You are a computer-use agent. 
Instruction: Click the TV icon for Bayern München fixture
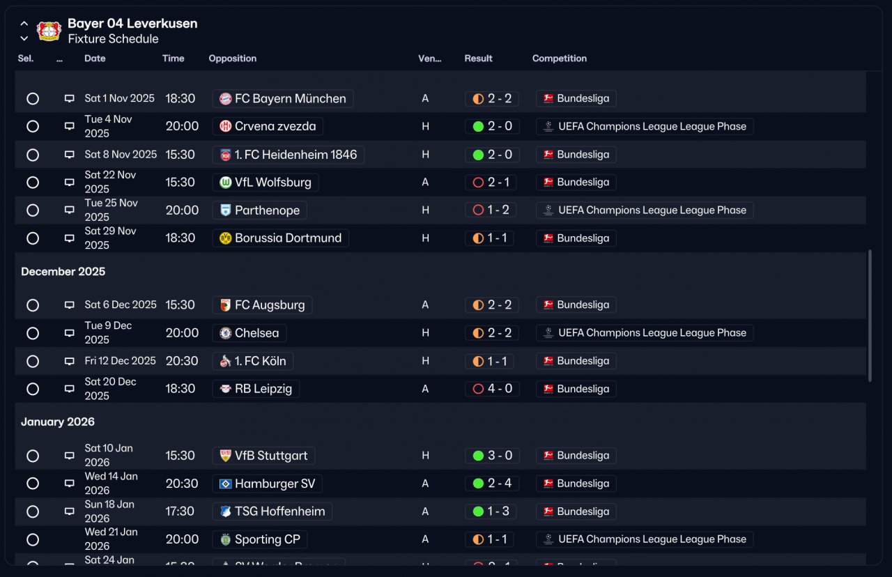pos(69,99)
